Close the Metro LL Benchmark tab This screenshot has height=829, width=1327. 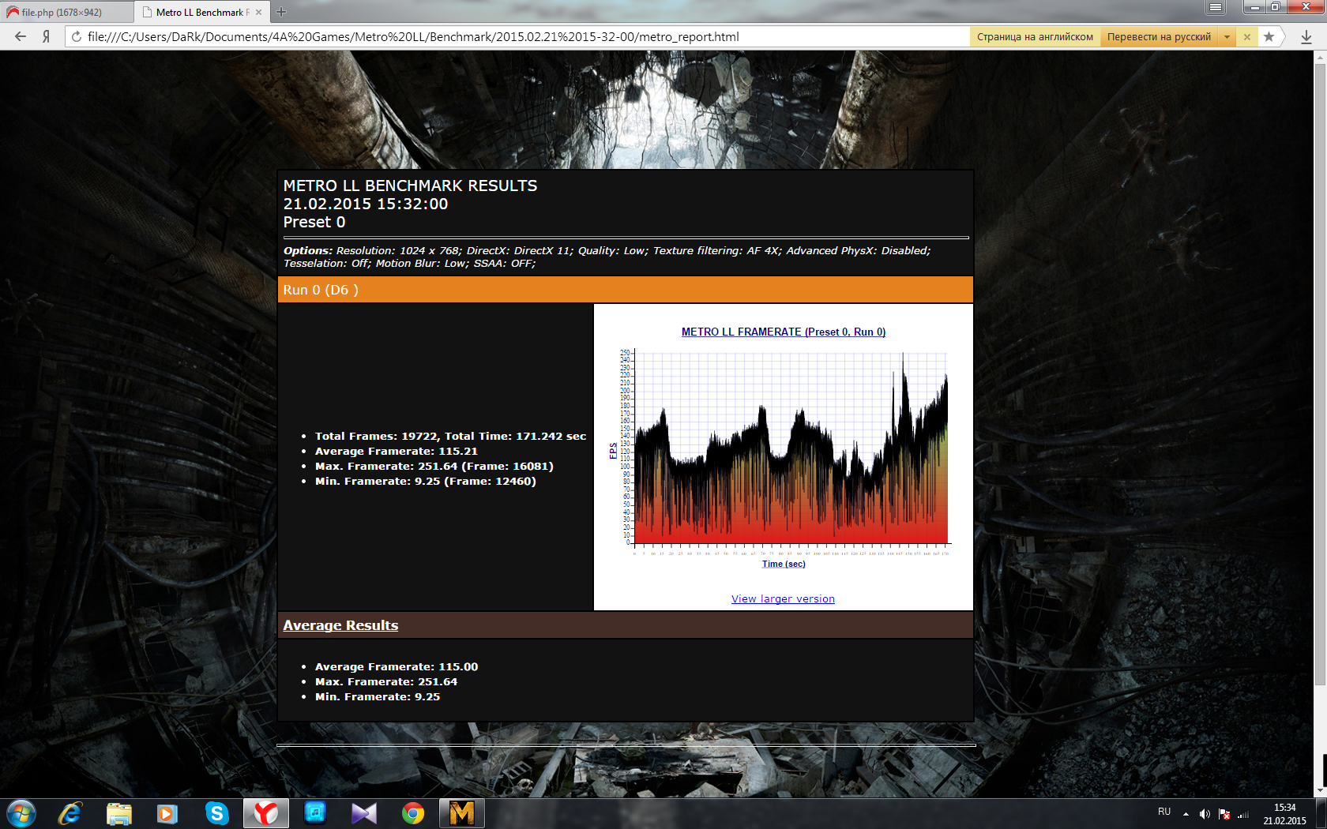click(x=258, y=12)
